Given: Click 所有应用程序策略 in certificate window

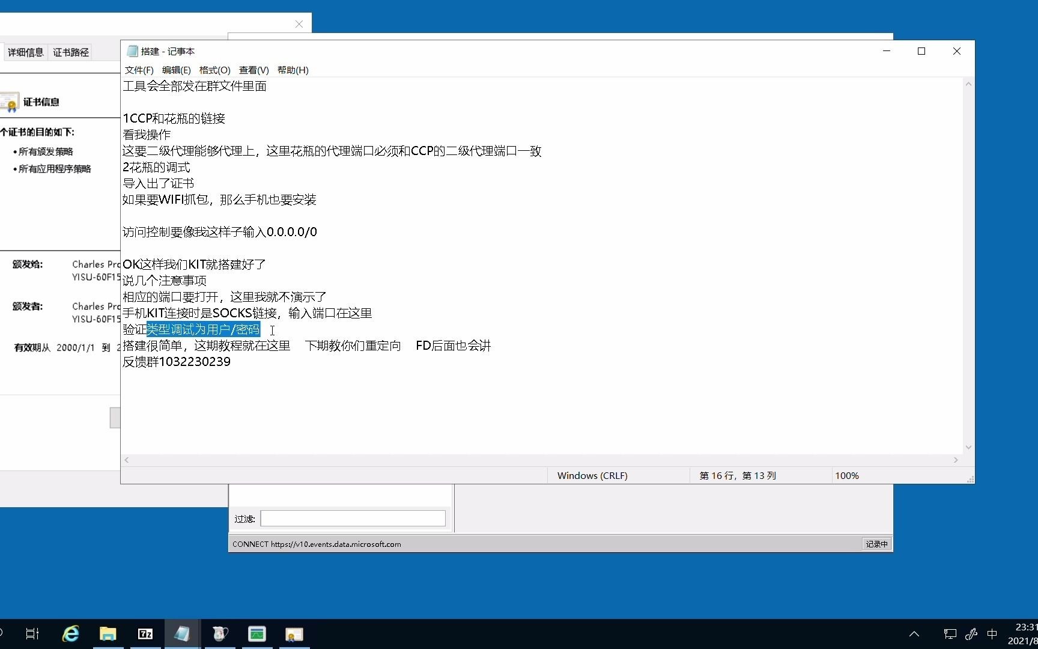Looking at the screenshot, I should [55, 169].
